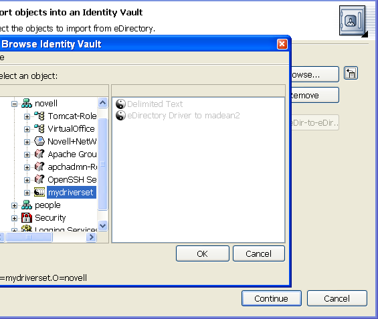Select the Tomcat-Role tree icon
Viewport: 378px width, 319px height.
pos(39,116)
